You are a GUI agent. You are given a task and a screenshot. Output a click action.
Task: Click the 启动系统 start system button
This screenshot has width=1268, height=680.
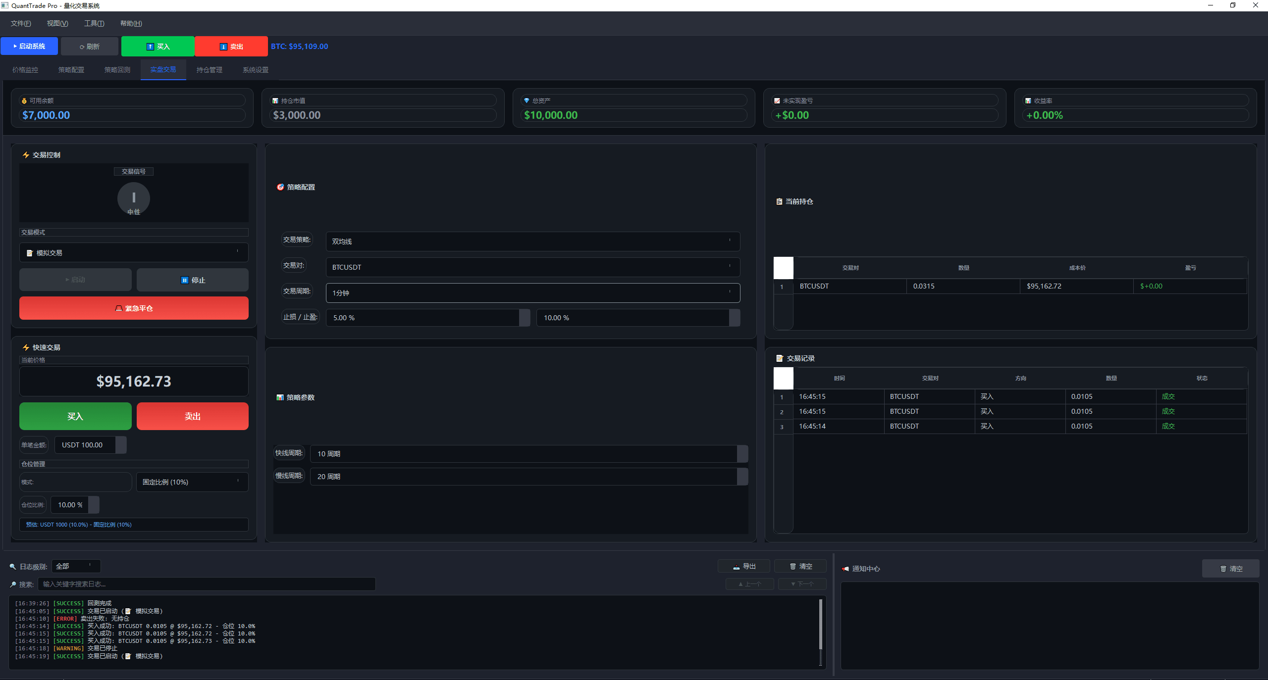tap(29, 46)
